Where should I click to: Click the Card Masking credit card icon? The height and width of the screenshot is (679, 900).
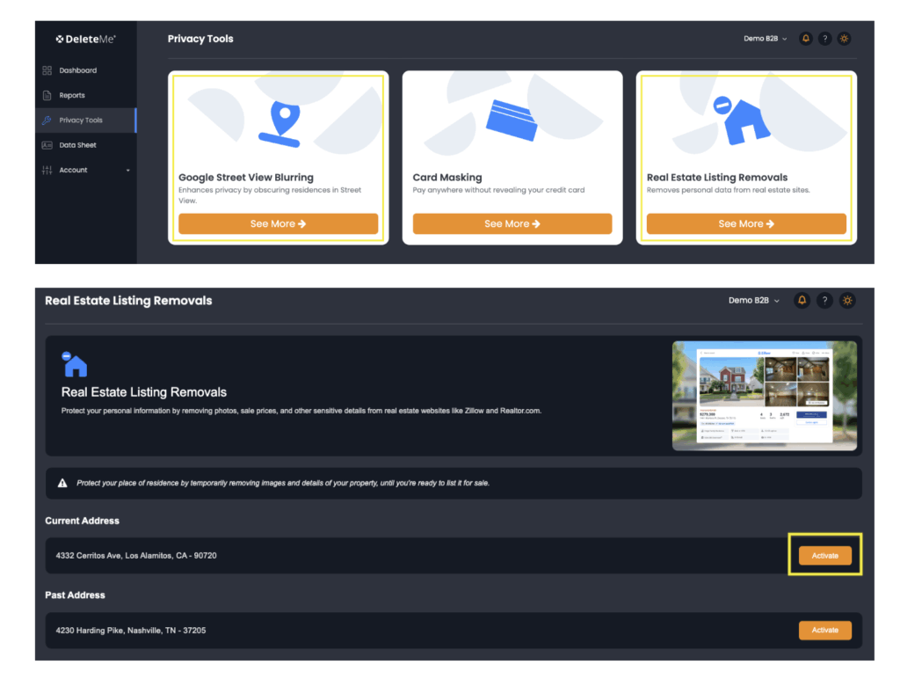512,120
